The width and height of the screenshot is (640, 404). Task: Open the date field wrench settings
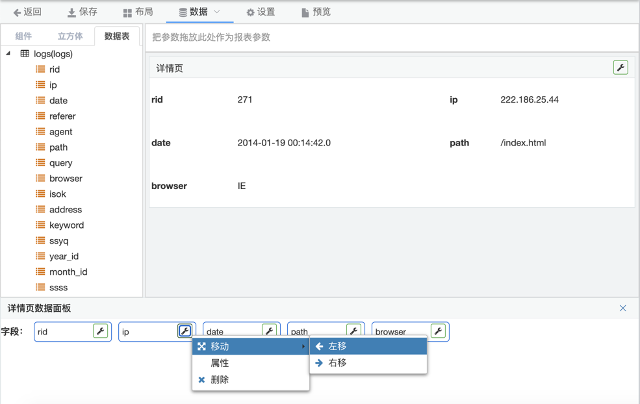269,331
